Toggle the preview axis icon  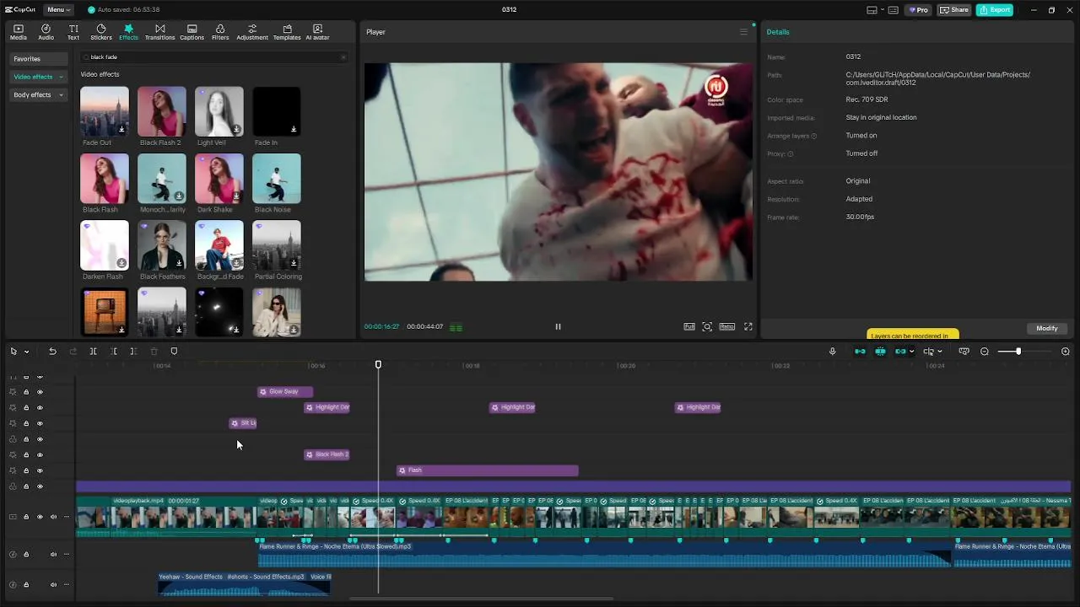(928, 352)
